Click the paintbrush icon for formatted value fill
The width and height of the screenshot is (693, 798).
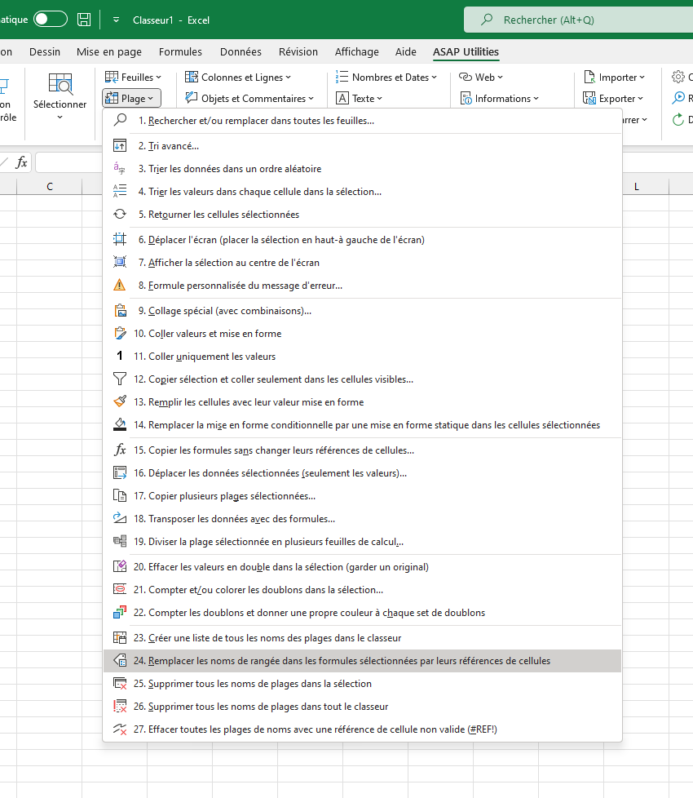point(120,401)
